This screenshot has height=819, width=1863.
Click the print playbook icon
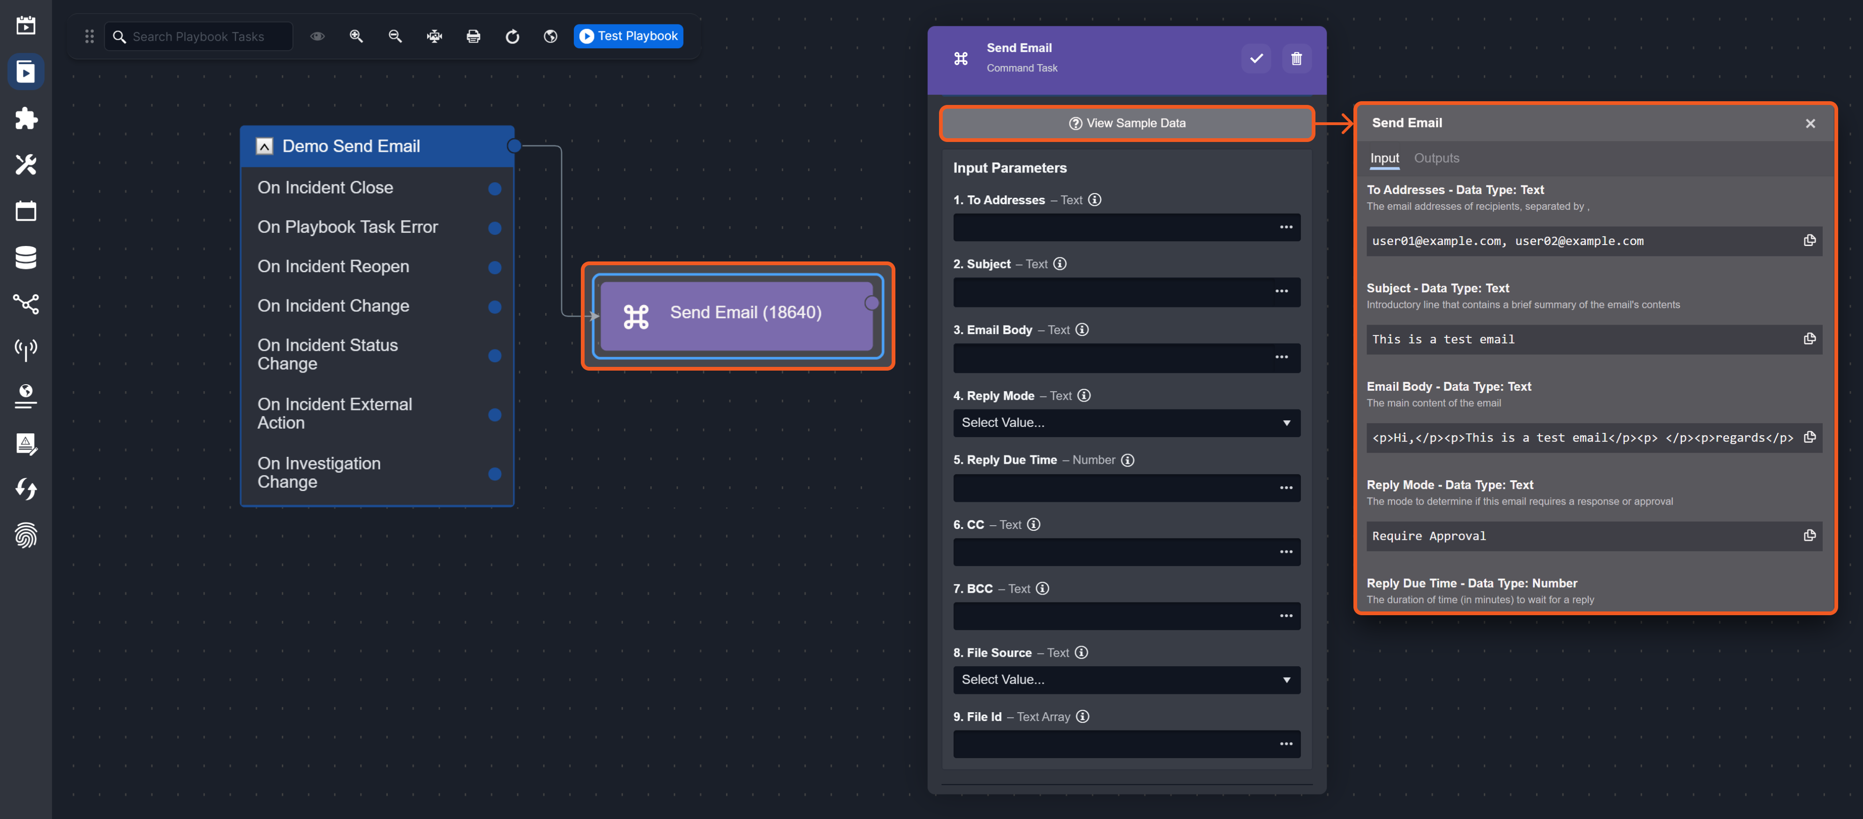pos(473,36)
